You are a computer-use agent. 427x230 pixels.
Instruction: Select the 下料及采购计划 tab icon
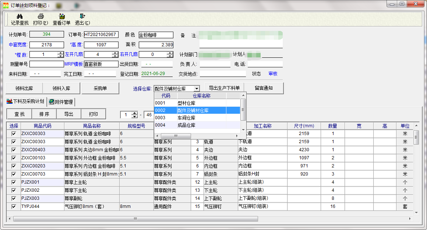click(10, 102)
